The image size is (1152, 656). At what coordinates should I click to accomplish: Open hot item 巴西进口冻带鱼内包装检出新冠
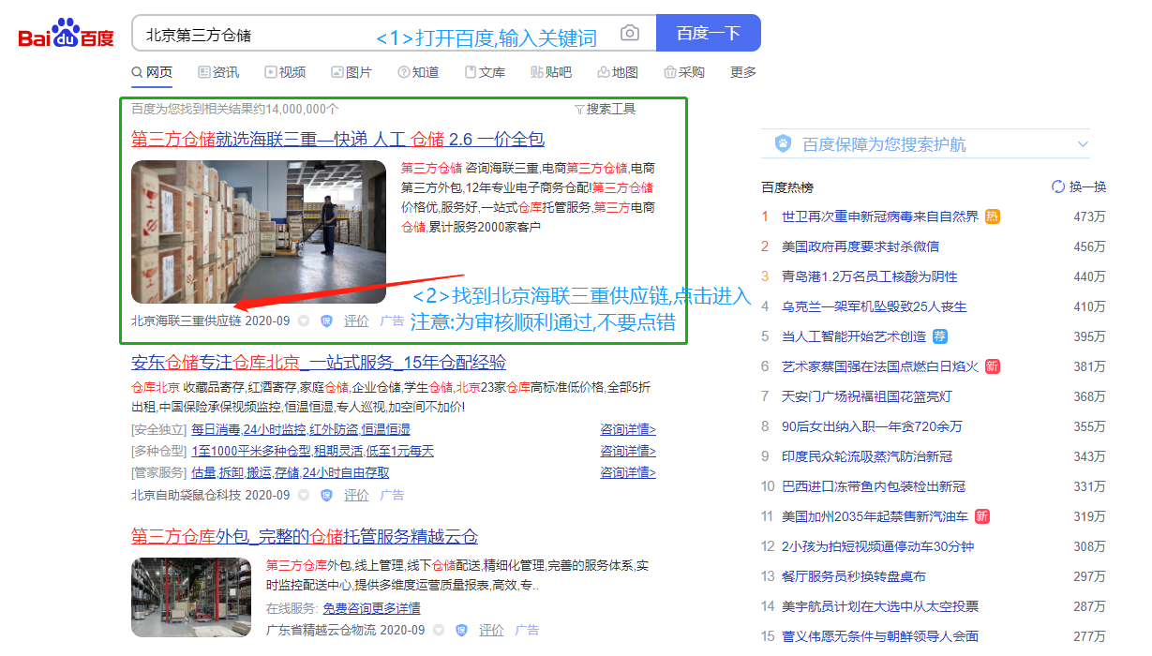click(874, 486)
